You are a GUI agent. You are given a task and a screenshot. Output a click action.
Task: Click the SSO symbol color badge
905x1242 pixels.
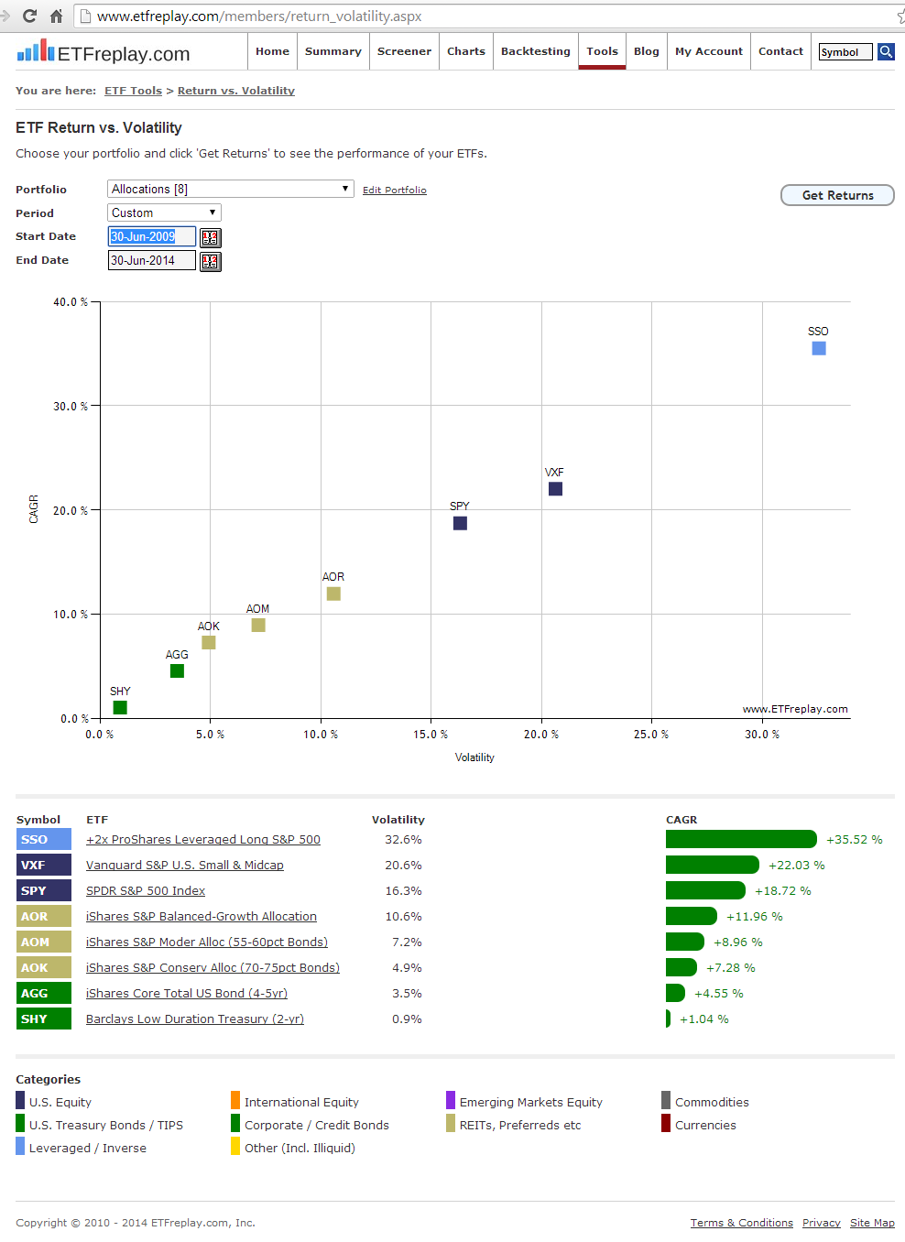pos(44,839)
